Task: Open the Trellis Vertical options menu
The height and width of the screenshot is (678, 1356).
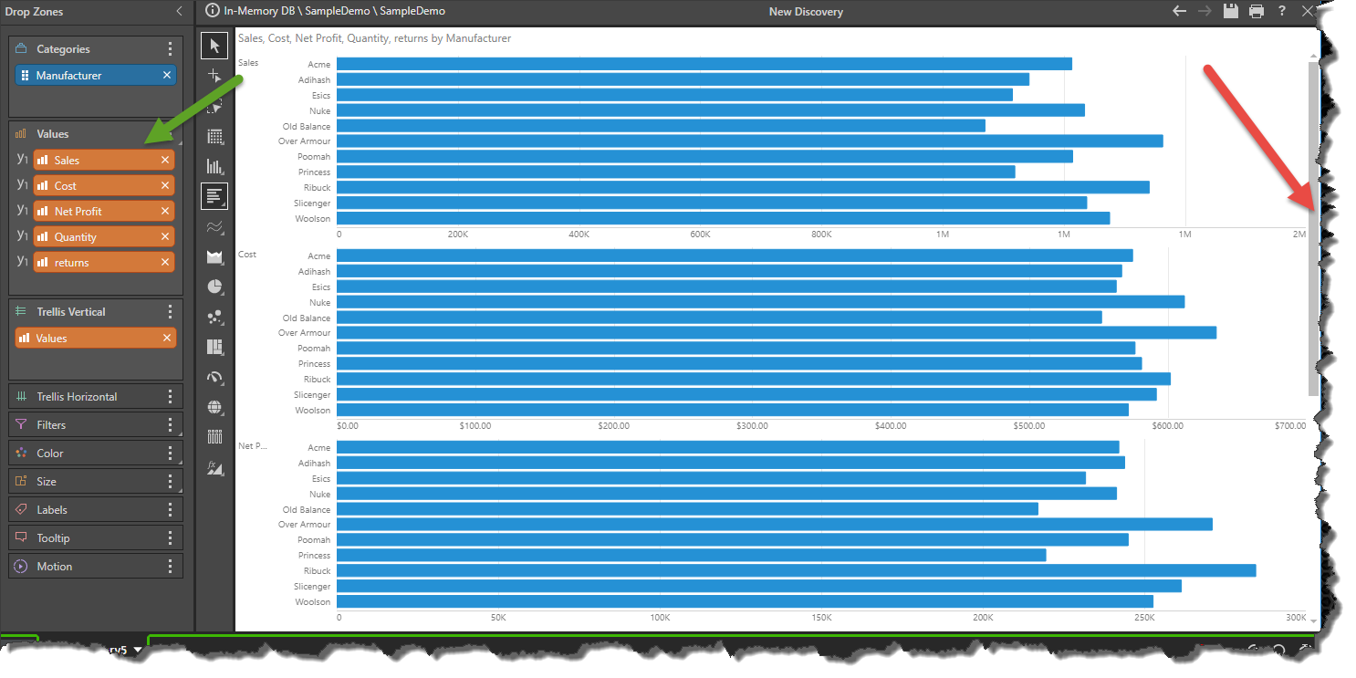Action: (170, 312)
